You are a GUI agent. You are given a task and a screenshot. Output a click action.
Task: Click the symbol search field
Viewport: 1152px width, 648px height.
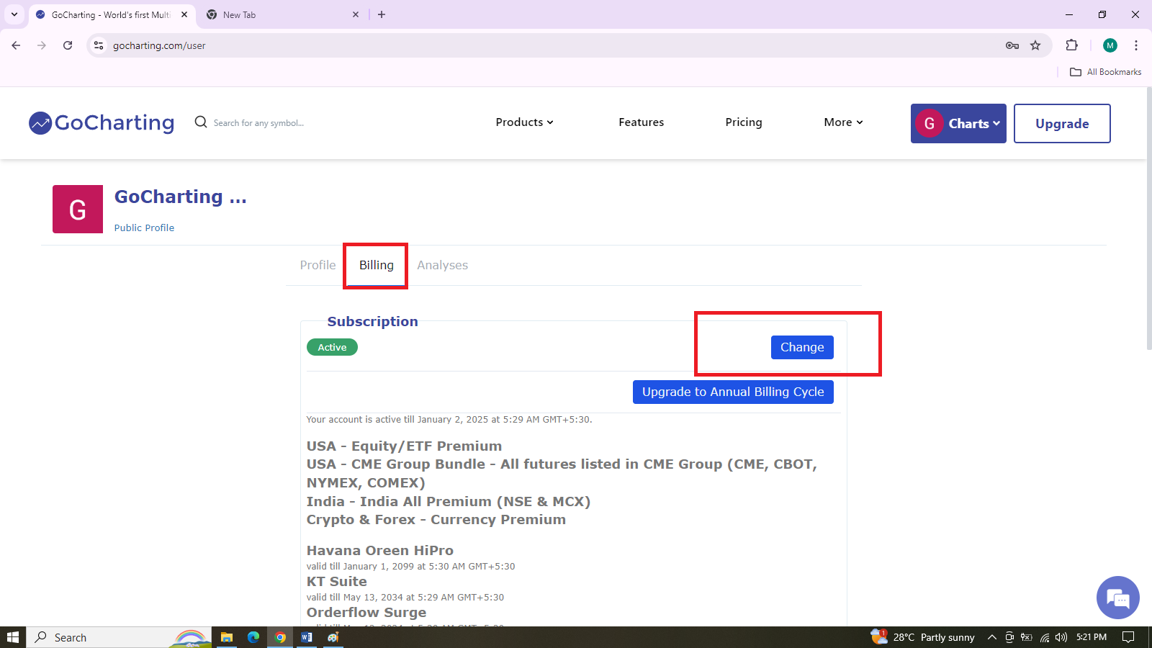click(x=259, y=123)
